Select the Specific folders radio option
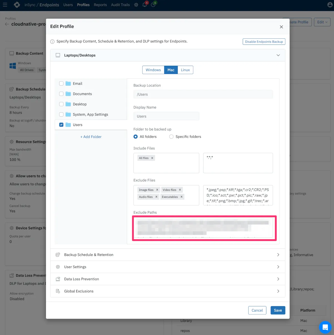 point(171,137)
